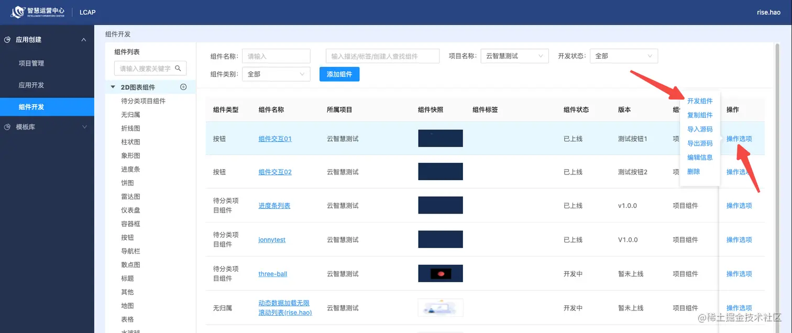The image size is (792, 333).
Task: Click the plus icon beside 2D图表组件
Action: [183, 87]
